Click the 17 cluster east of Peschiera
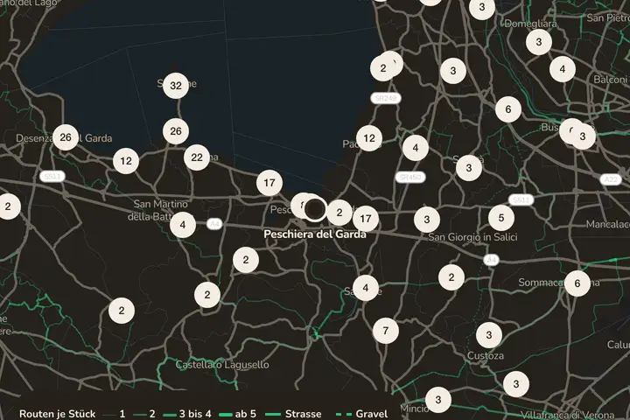Viewport: 630px width, 420px height. 366,219
